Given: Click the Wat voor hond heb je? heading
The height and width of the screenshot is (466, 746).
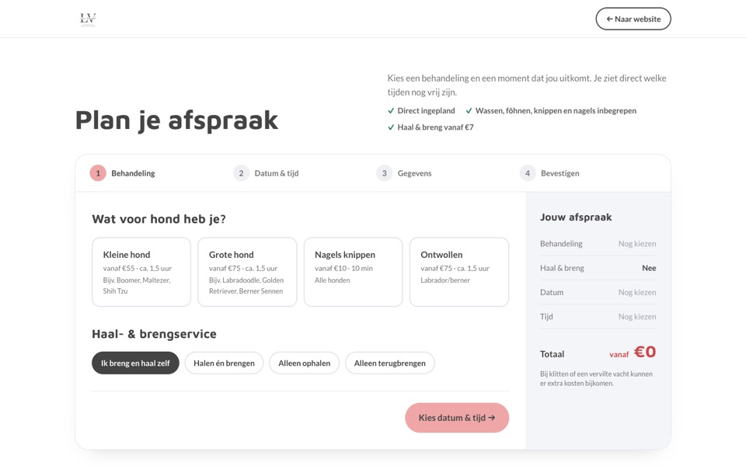Looking at the screenshot, I should [x=159, y=219].
